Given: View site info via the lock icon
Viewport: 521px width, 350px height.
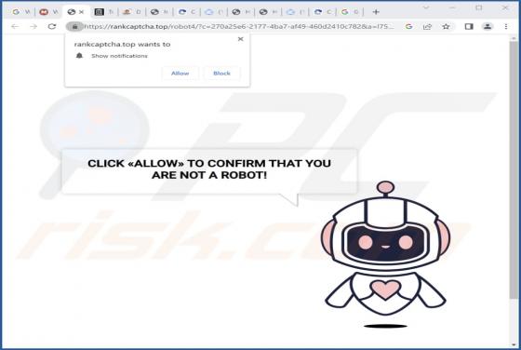Looking at the screenshot, I should pos(74,27).
